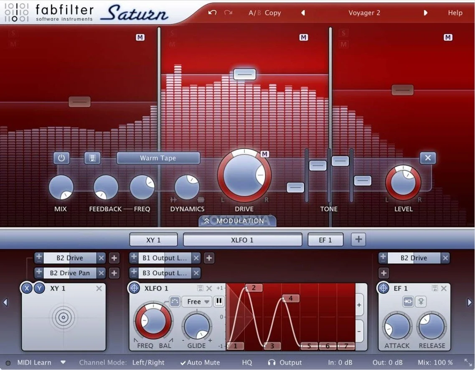This screenshot has width=475, height=370.
Task: Click the Help button
Action: (455, 13)
